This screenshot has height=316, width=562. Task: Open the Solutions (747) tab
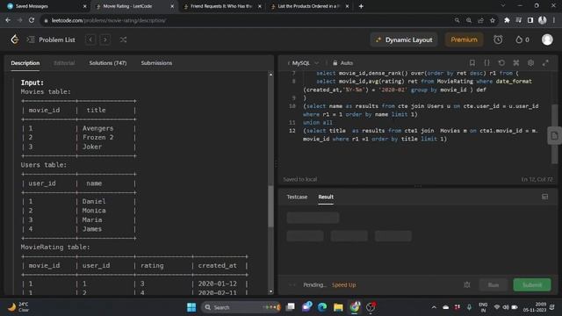107,63
